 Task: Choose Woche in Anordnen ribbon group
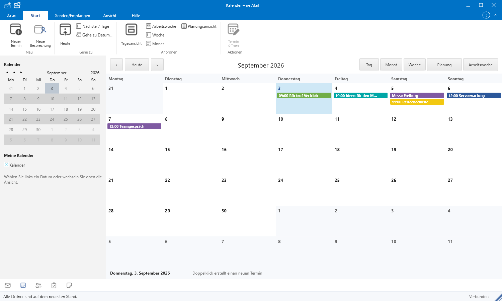(x=155, y=35)
